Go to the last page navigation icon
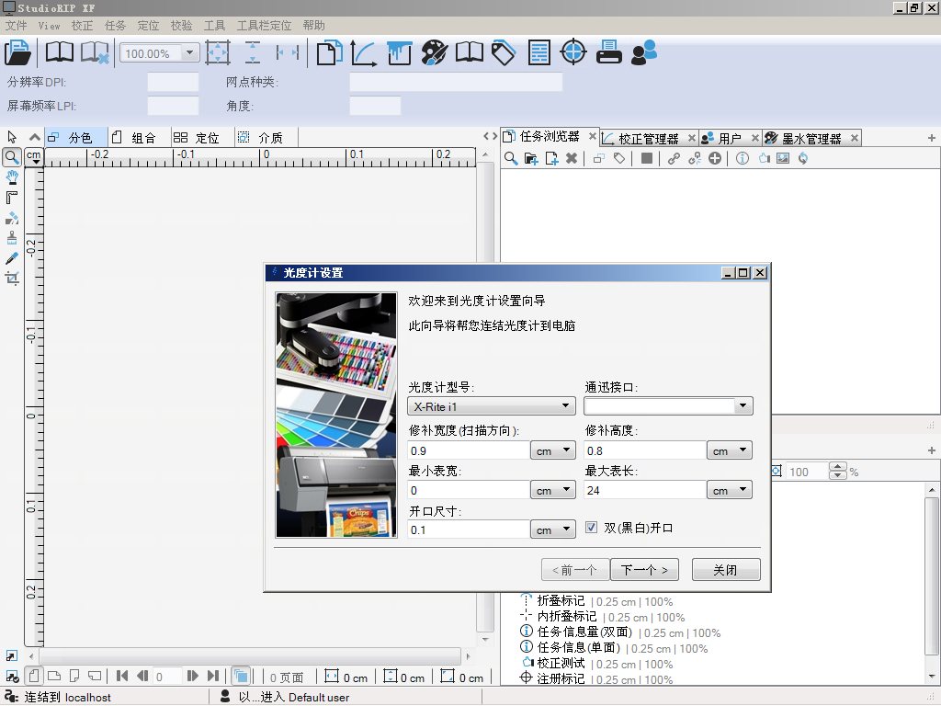Image resolution: width=941 pixels, height=706 pixels. tap(212, 676)
